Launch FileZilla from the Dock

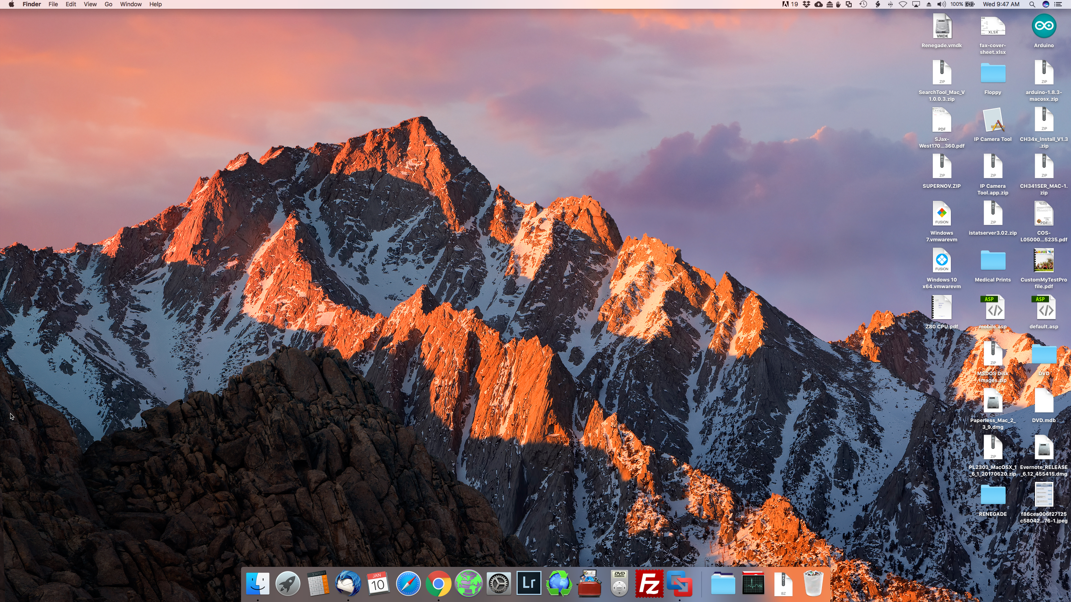649,583
